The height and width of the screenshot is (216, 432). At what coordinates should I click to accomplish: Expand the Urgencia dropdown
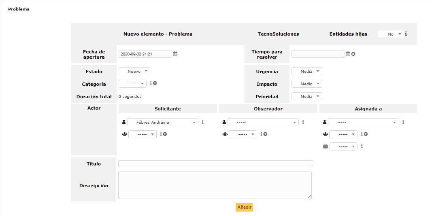tap(307, 72)
